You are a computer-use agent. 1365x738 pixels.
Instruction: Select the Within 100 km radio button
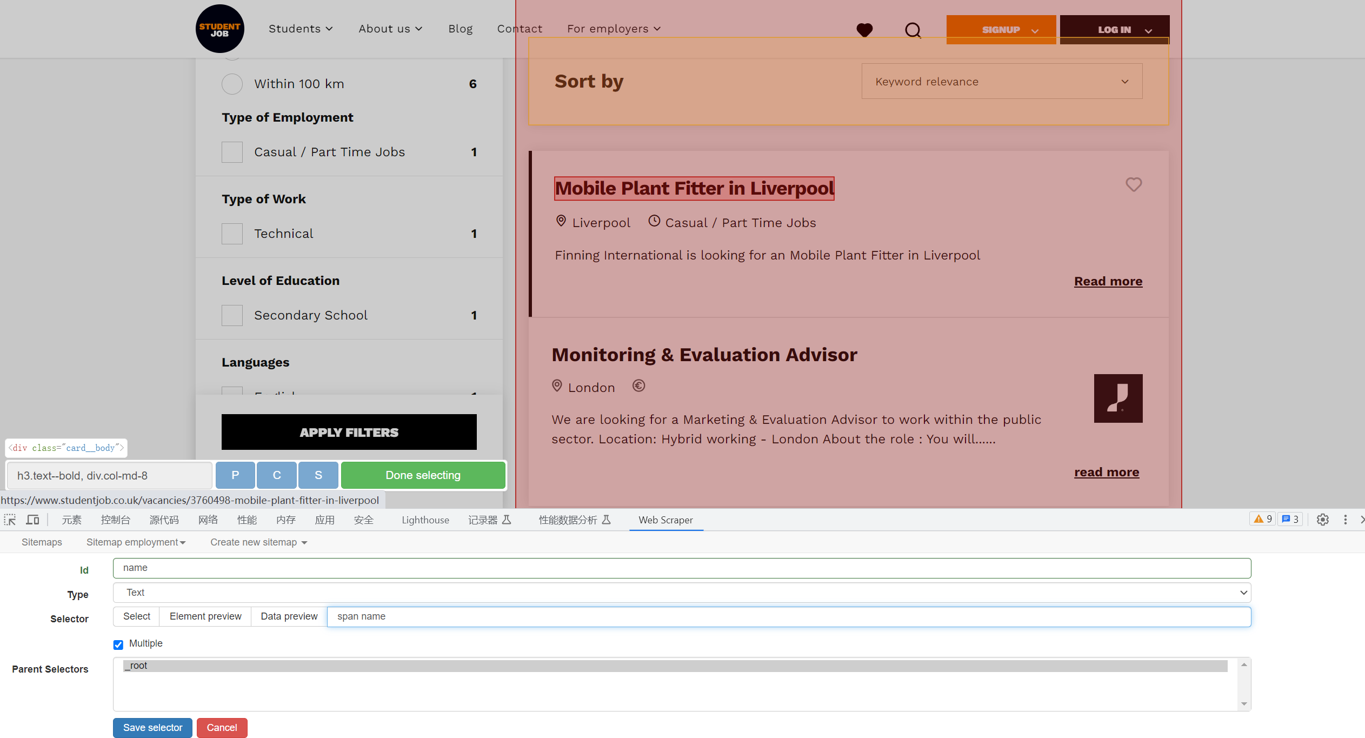point(232,84)
